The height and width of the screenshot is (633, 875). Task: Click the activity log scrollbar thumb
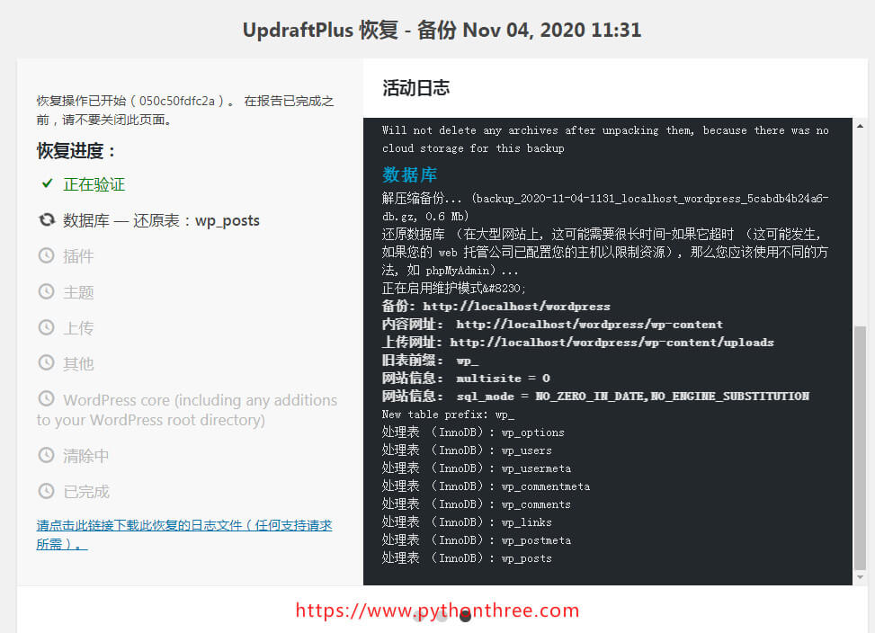(860, 447)
